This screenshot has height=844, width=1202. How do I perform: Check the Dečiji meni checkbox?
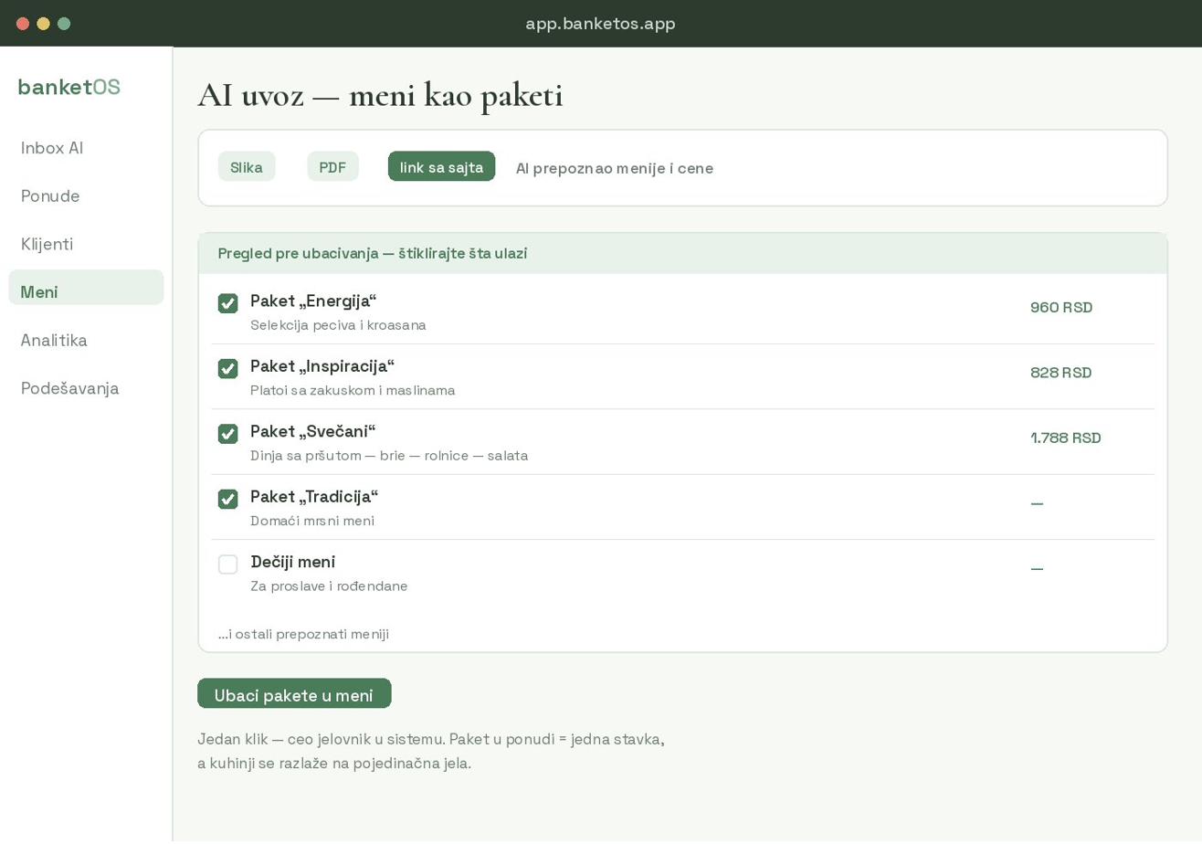point(227,564)
